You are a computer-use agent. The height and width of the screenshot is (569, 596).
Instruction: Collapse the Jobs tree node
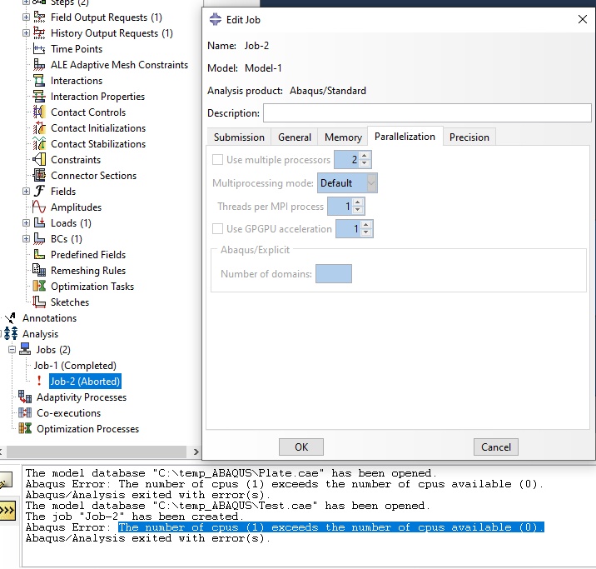pos(12,350)
